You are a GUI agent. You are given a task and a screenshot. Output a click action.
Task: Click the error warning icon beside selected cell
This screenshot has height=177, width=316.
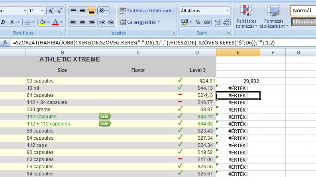[x=207, y=96]
